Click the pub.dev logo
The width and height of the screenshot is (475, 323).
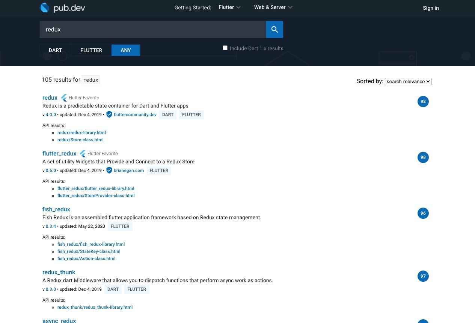[62, 8]
